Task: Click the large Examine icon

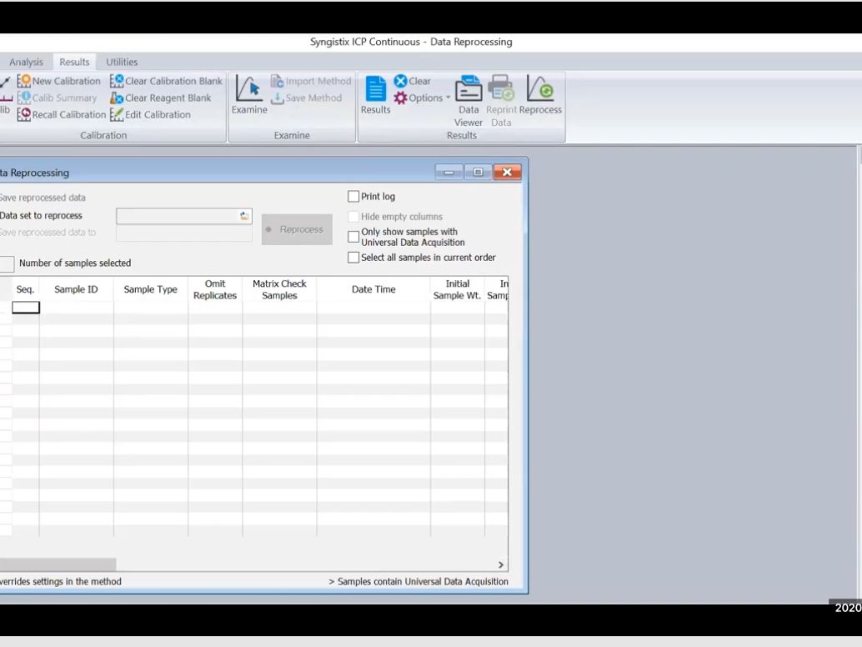Action: [248, 88]
